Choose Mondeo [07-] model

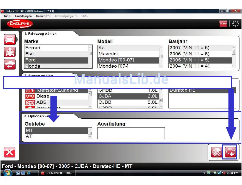point(128,66)
